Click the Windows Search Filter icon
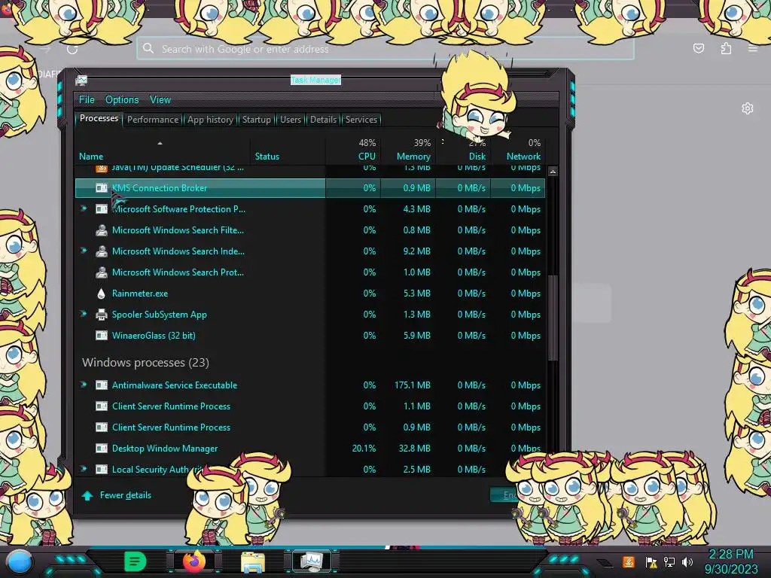The height and width of the screenshot is (578, 771). point(102,230)
